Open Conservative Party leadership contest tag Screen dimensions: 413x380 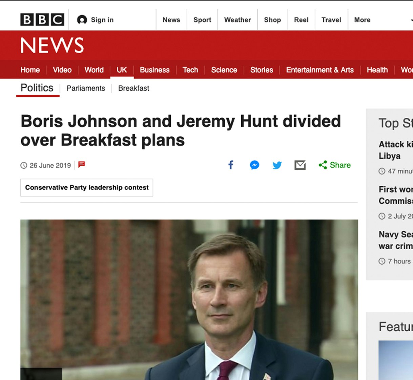[87, 188]
